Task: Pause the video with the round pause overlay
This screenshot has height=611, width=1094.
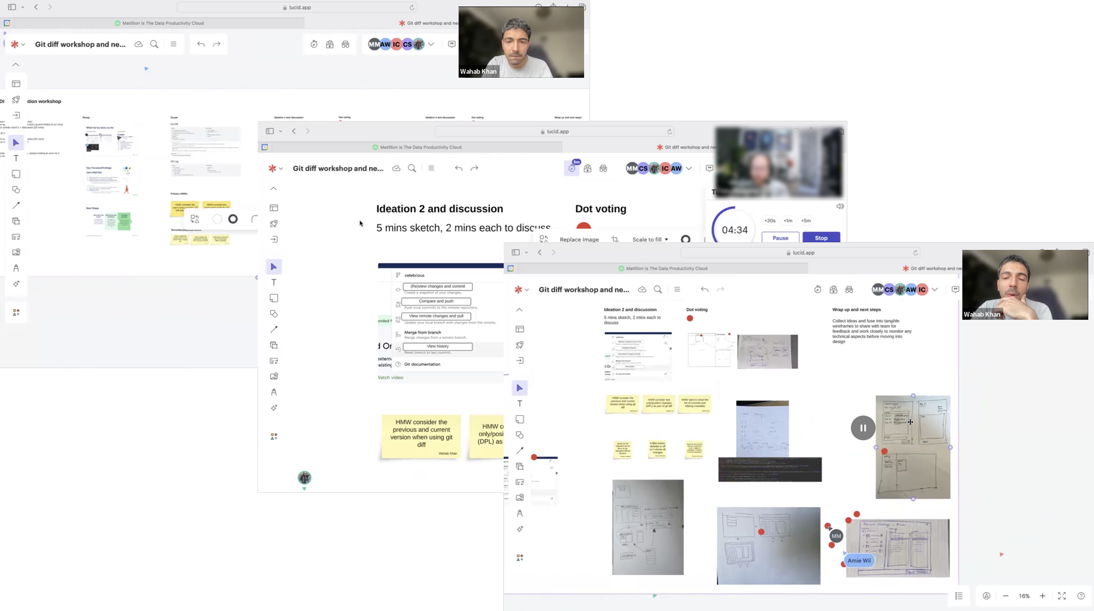Action: pos(863,428)
